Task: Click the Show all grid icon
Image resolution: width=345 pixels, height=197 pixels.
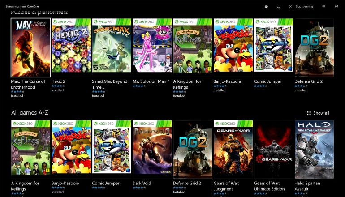Action: (309, 113)
